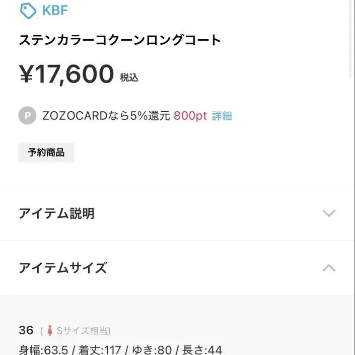Open the 詳細 link for ZOZOCARD points

[222, 116]
